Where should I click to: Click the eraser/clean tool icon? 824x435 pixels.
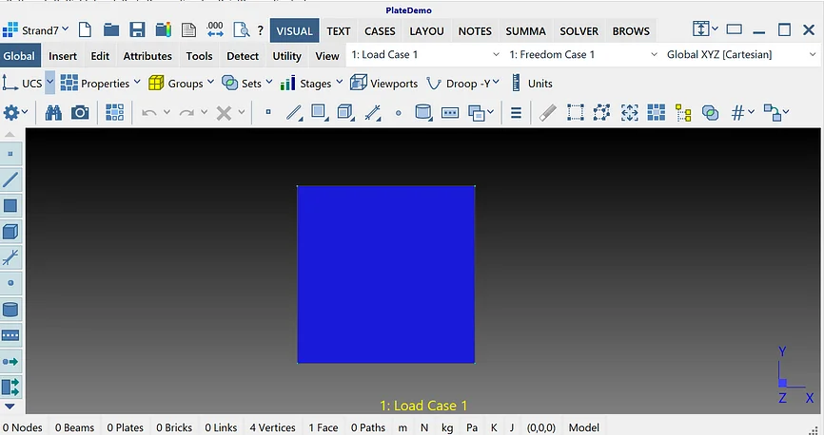click(547, 112)
